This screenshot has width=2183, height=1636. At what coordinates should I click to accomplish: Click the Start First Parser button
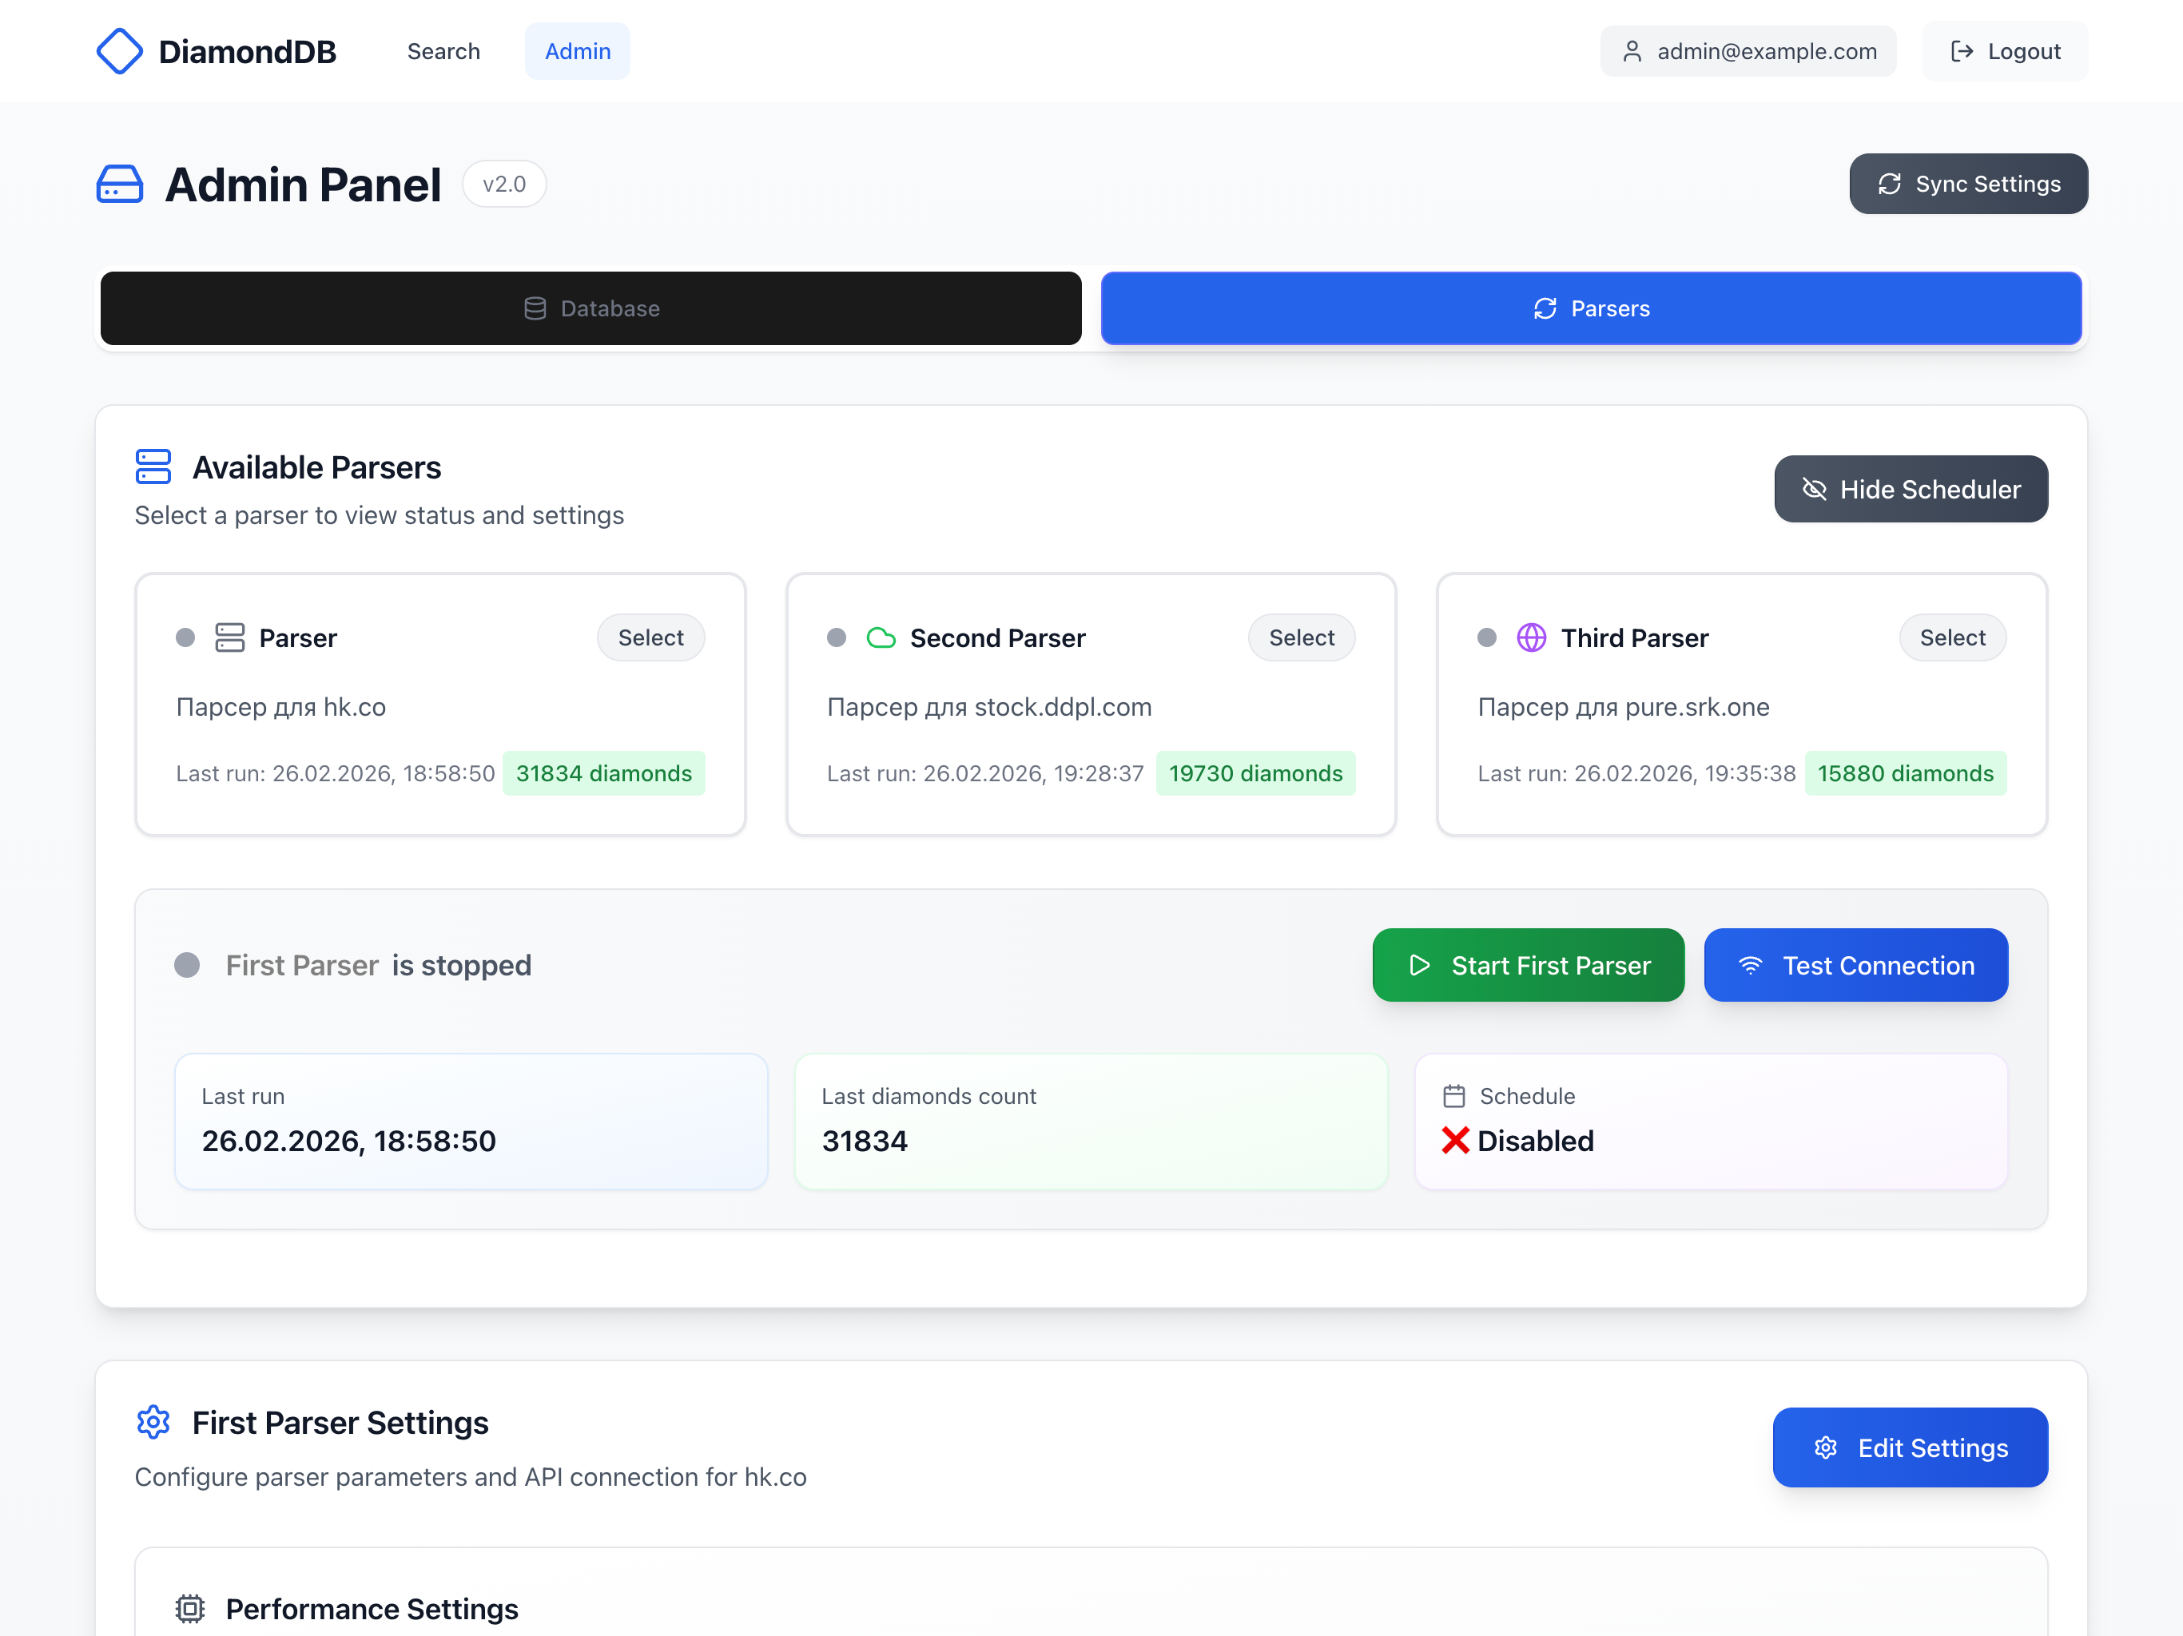[1528, 965]
